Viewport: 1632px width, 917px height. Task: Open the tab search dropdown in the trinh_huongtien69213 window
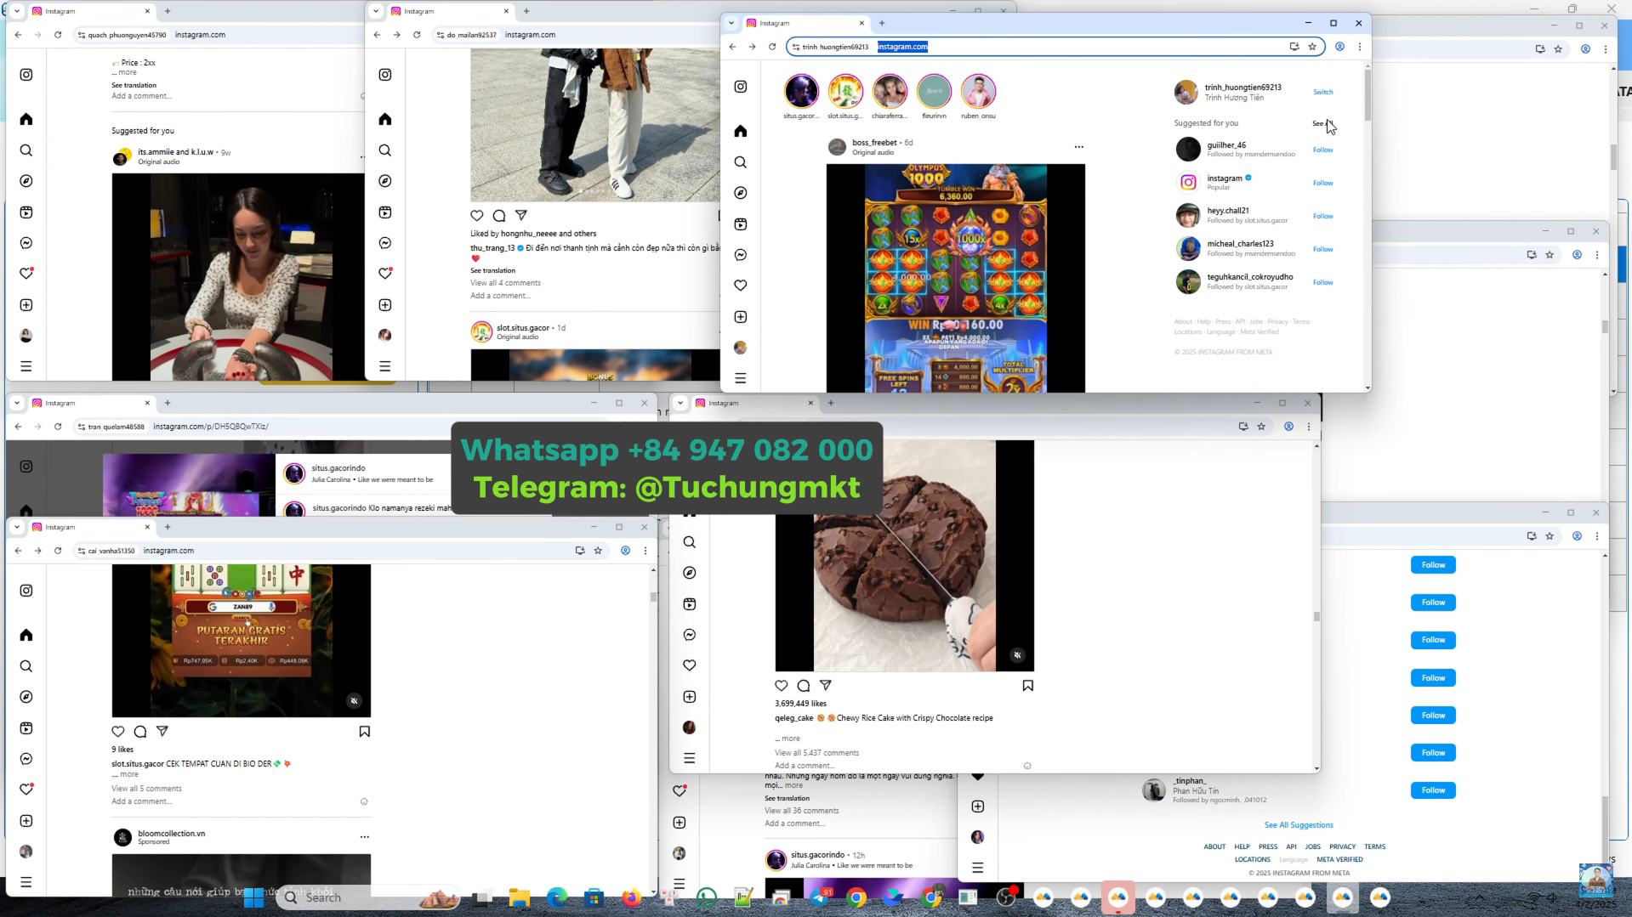click(x=731, y=23)
